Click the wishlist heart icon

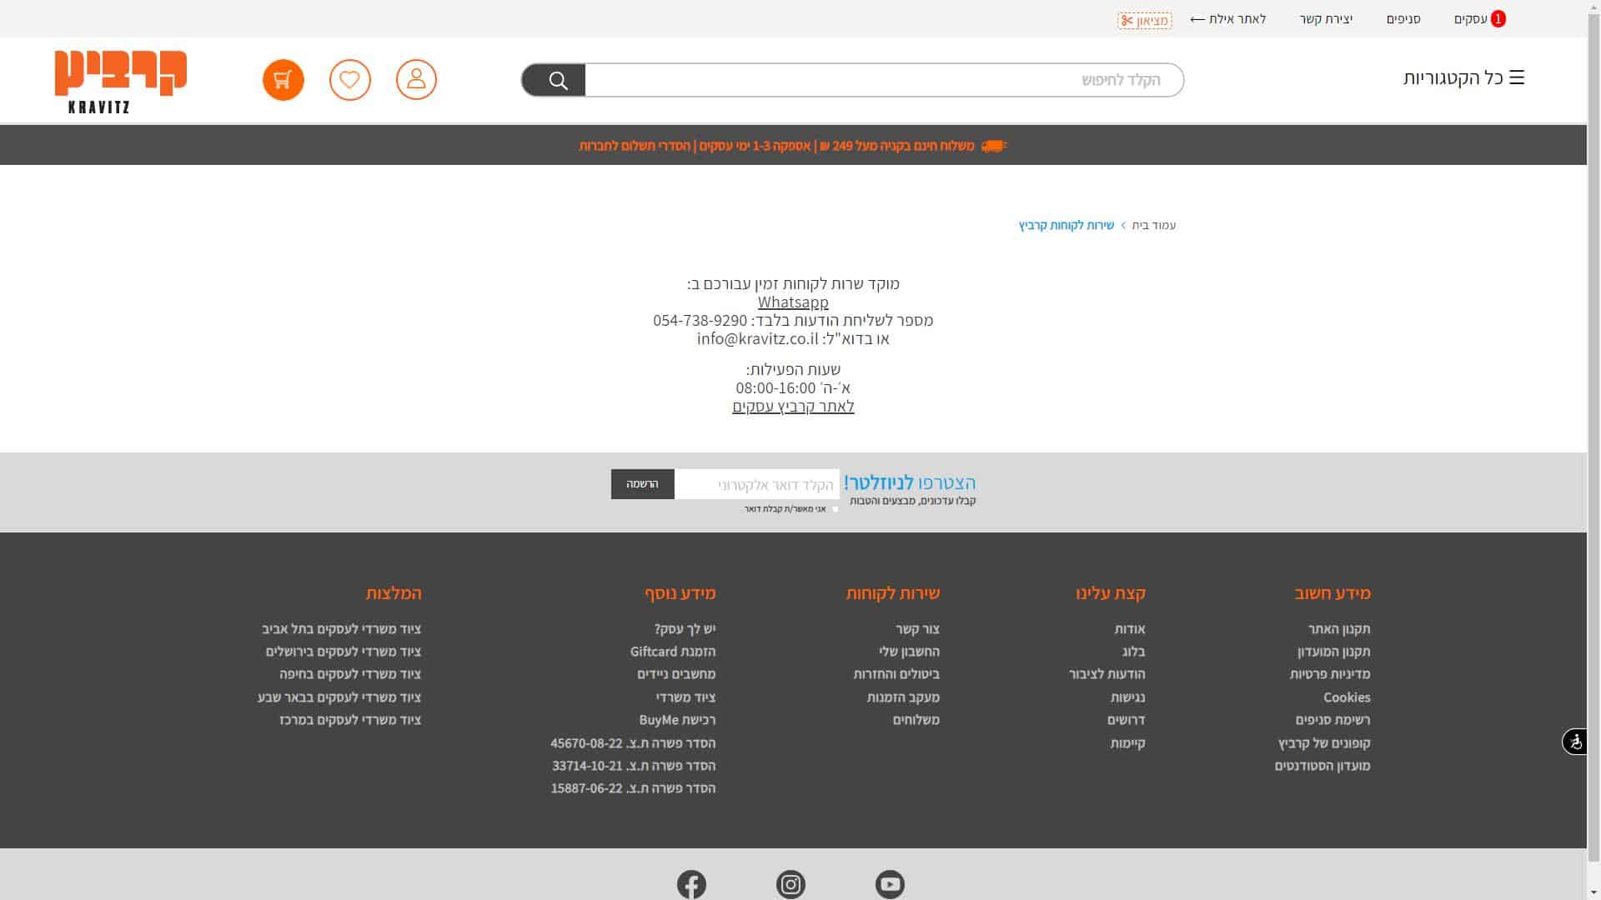pyautogui.click(x=349, y=80)
